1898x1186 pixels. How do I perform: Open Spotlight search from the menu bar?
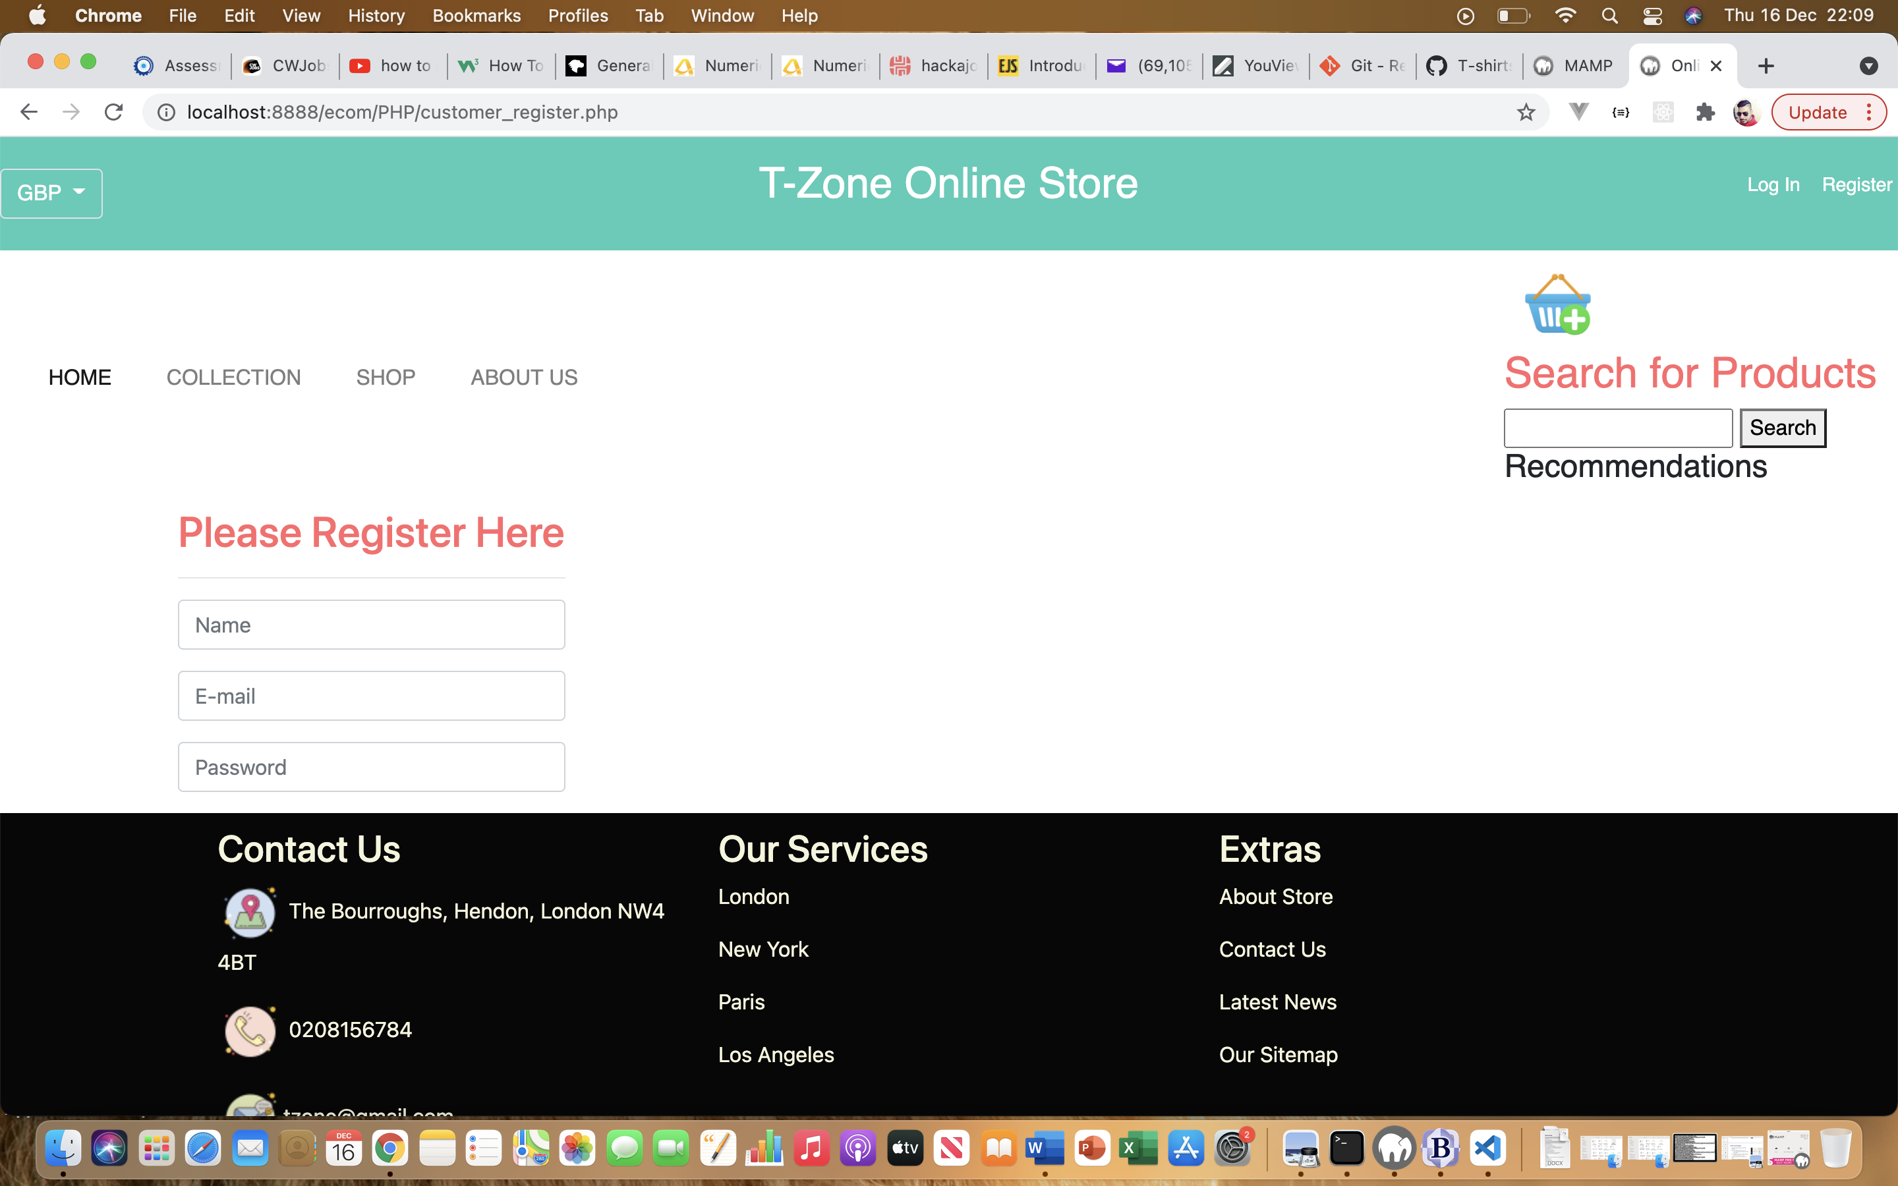click(1609, 16)
